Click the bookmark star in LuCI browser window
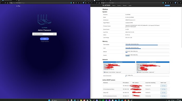Viewport: 182px width, 101px height. (x=163, y=3)
